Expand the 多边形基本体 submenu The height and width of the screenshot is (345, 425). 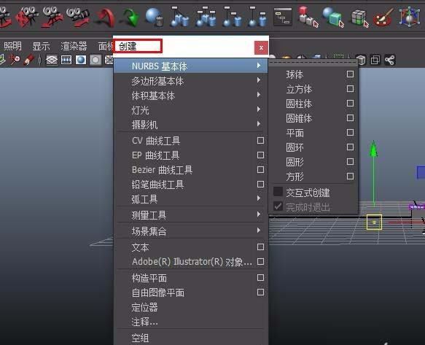(190, 80)
